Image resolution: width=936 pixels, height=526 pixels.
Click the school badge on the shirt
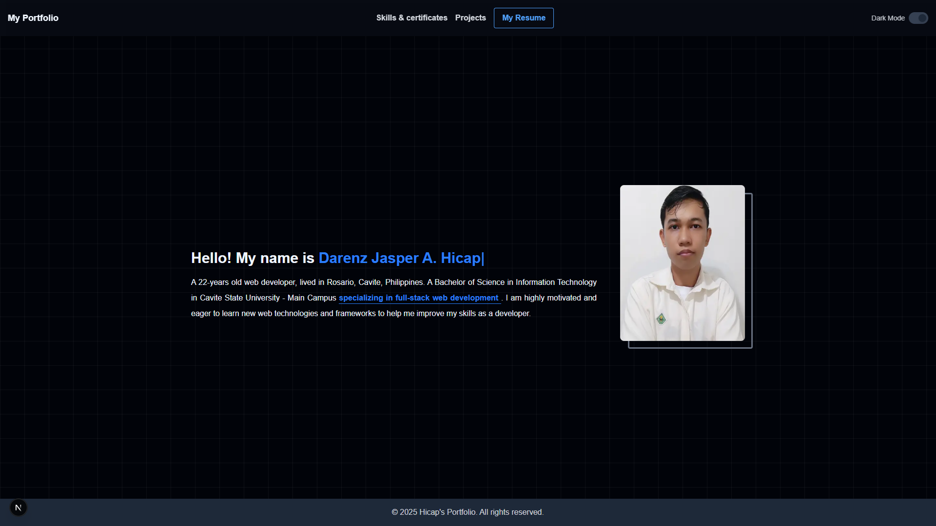click(661, 319)
